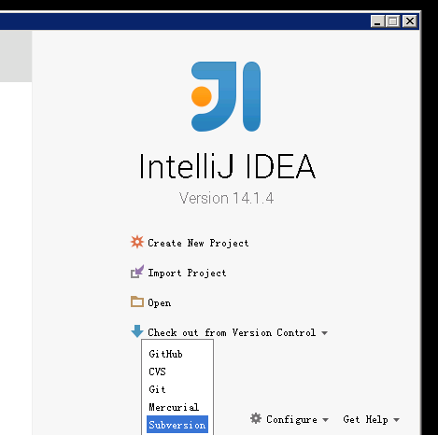Click the Import Project arrow icon
438x435 pixels.
pos(137,272)
